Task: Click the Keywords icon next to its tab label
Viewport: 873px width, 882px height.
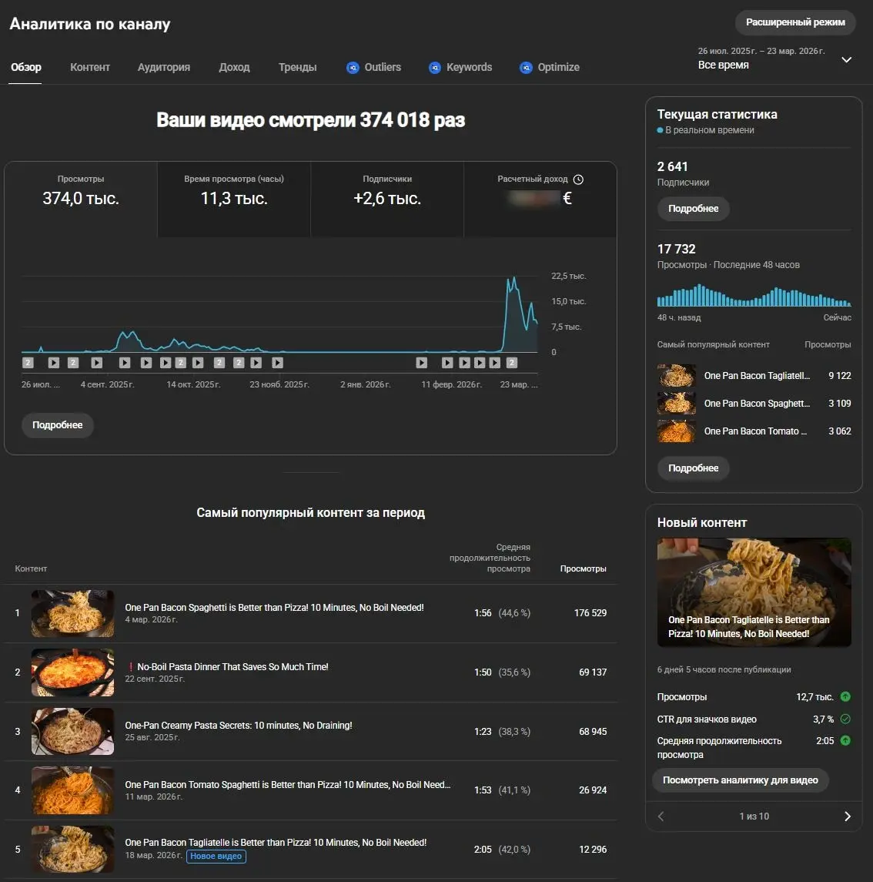Action: 435,67
